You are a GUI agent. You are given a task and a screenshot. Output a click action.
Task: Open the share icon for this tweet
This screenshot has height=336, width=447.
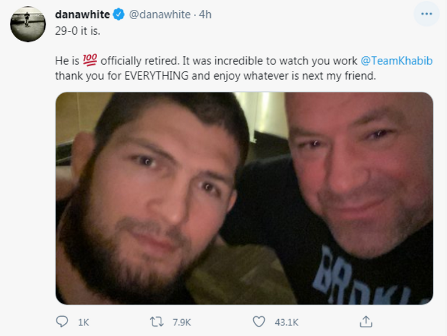pos(366,321)
